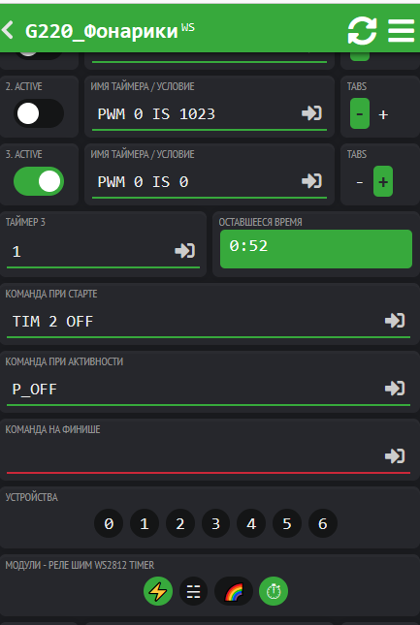Click minus in row 2 TABS

click(x=360, y=113)
